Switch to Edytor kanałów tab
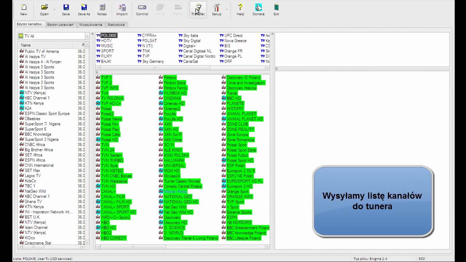This screenshot has height=262, width=466. [29, 24]
